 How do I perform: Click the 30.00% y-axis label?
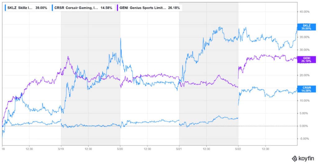click(x=304, y=50)
